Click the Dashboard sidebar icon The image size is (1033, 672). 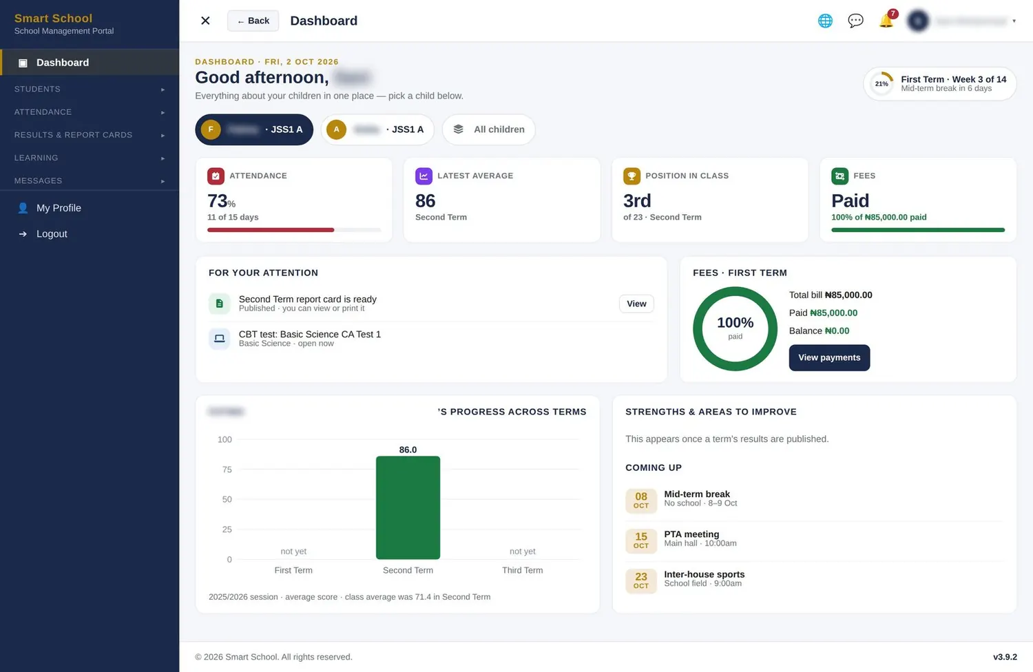[x=23, y=63]
